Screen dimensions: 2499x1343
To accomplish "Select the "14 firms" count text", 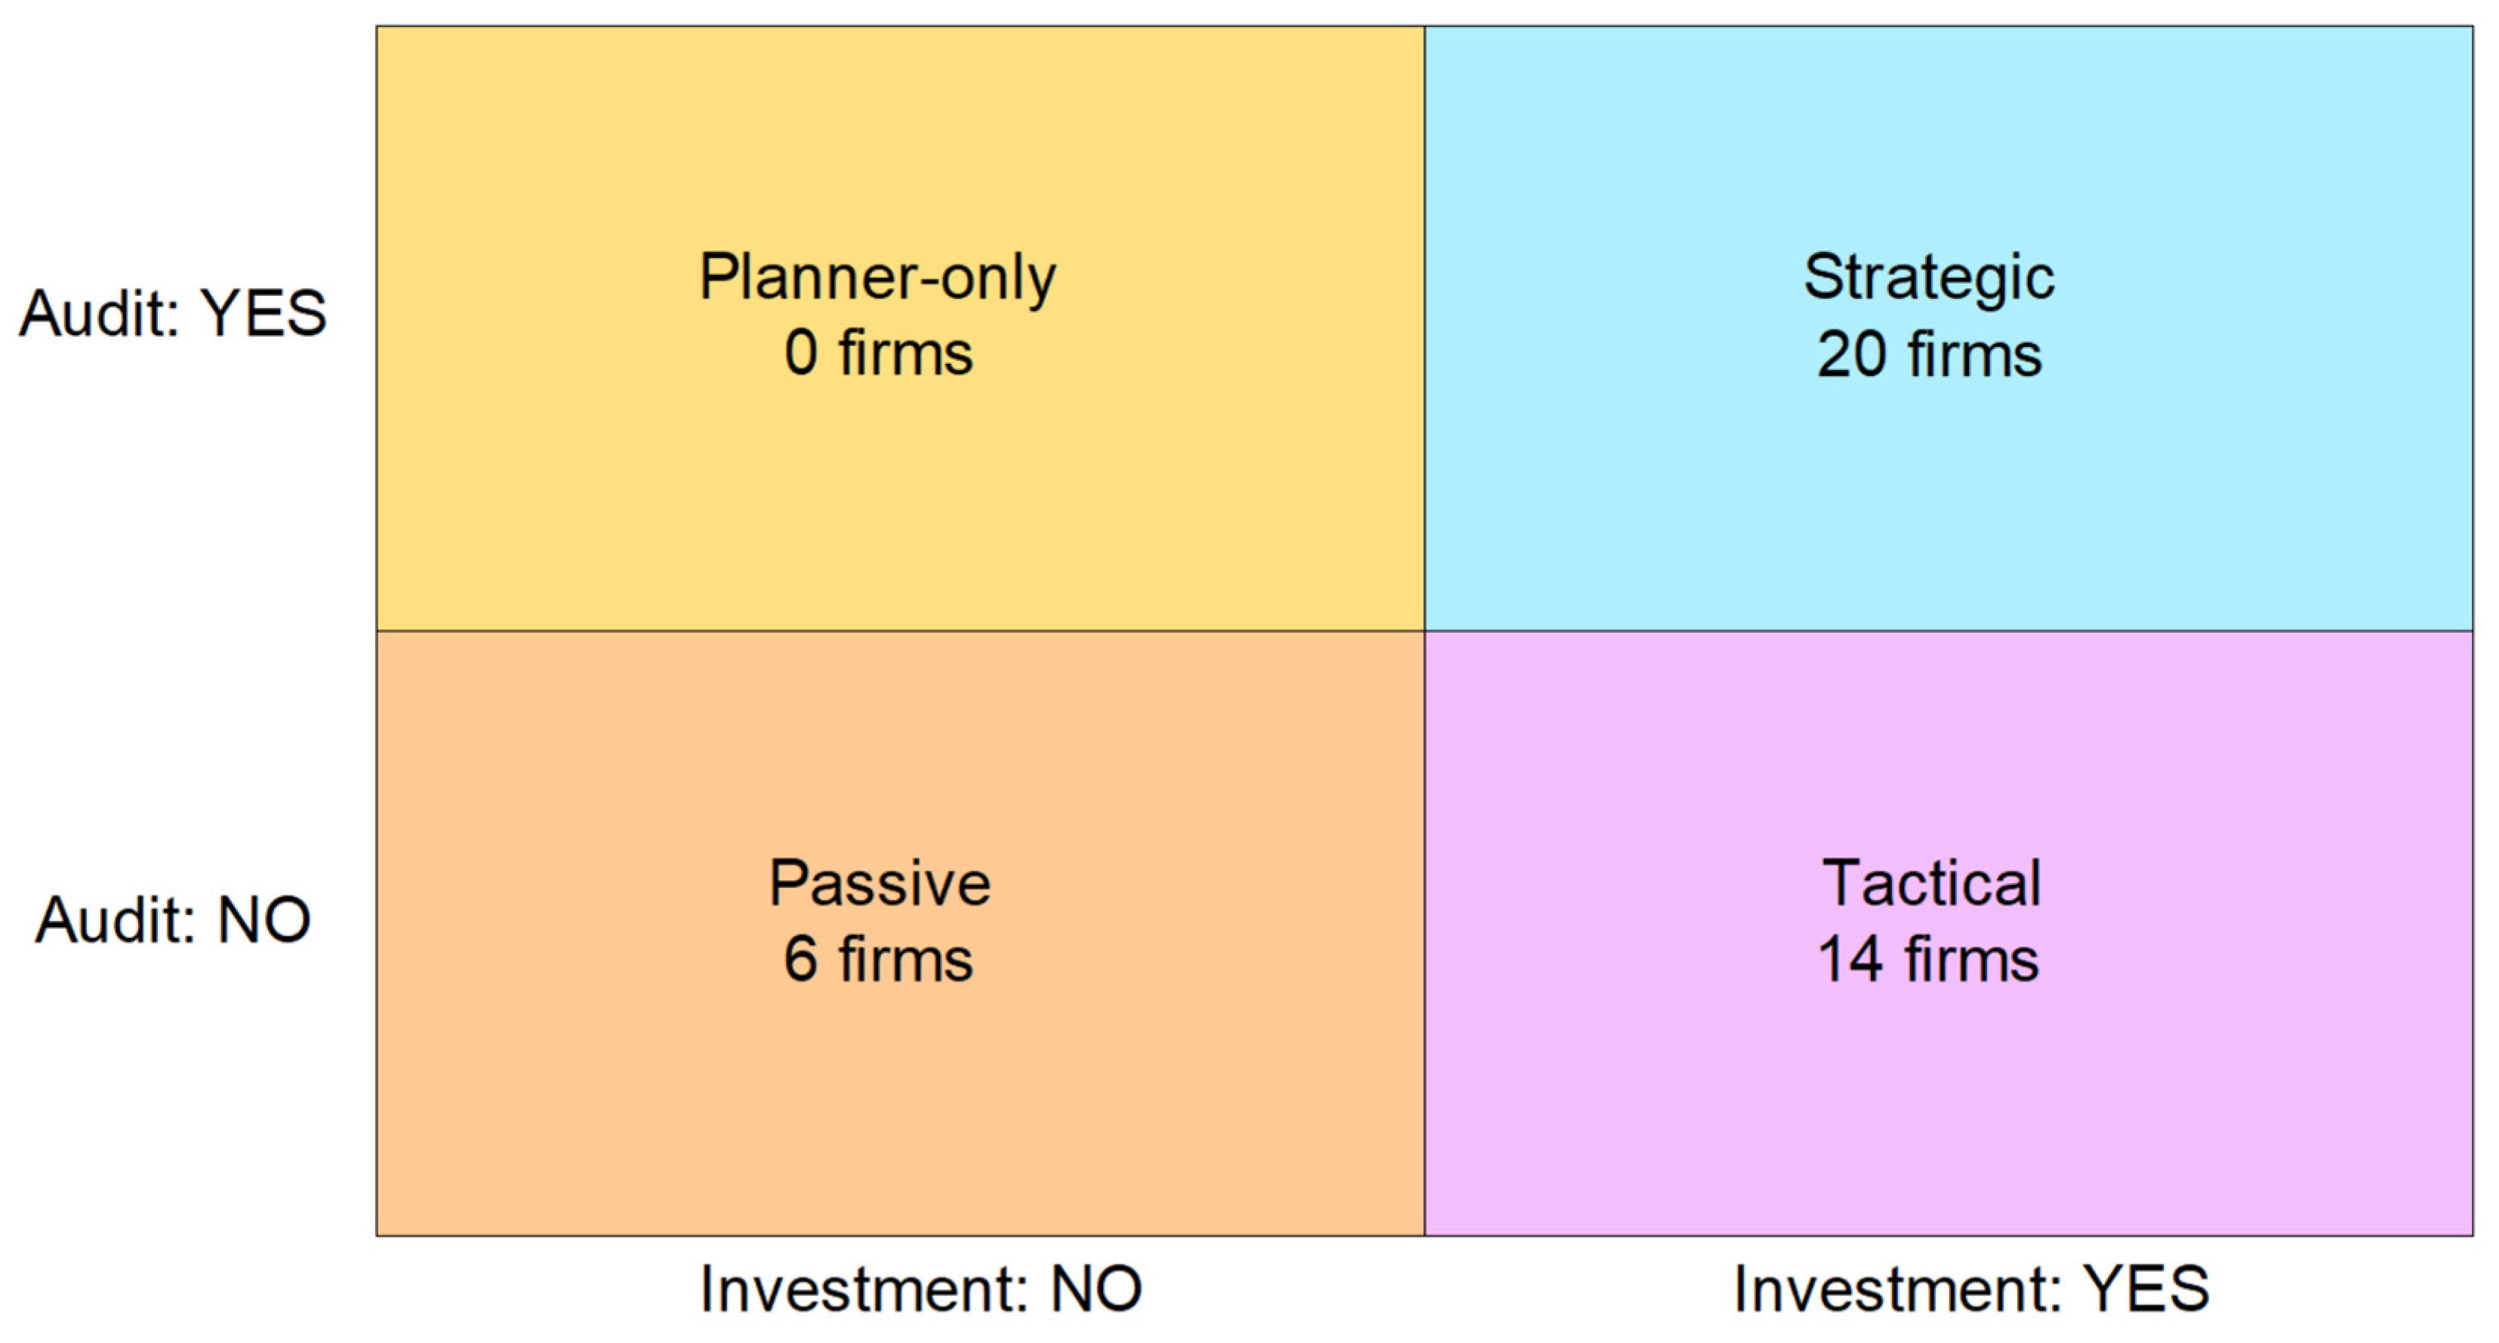I will click(x=1927, y=960).
